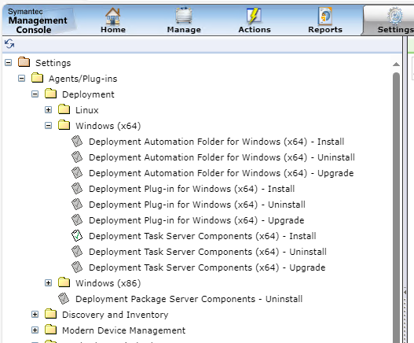Select Deployment Automation Folder for Windows (x64) - Install
414x343 pixels.
216,142
